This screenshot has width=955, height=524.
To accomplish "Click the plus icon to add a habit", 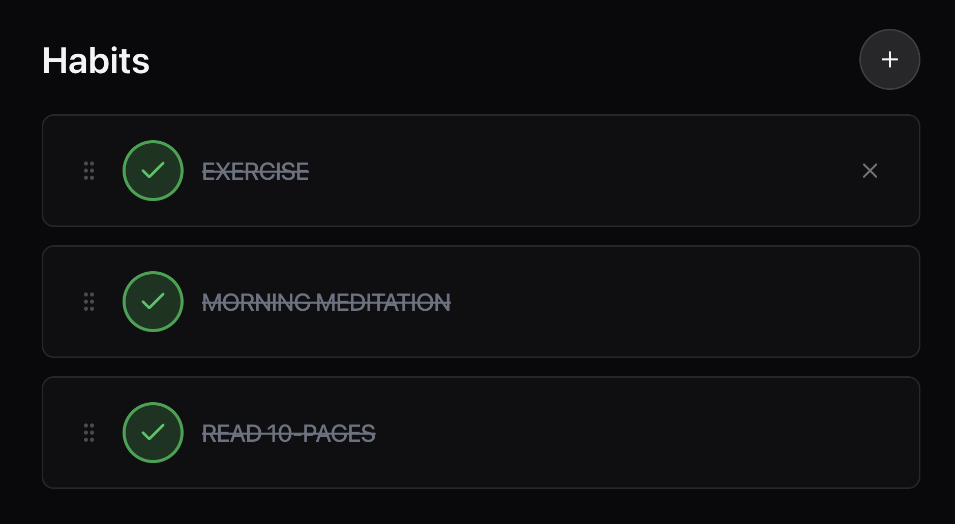I will click(889, 59).
